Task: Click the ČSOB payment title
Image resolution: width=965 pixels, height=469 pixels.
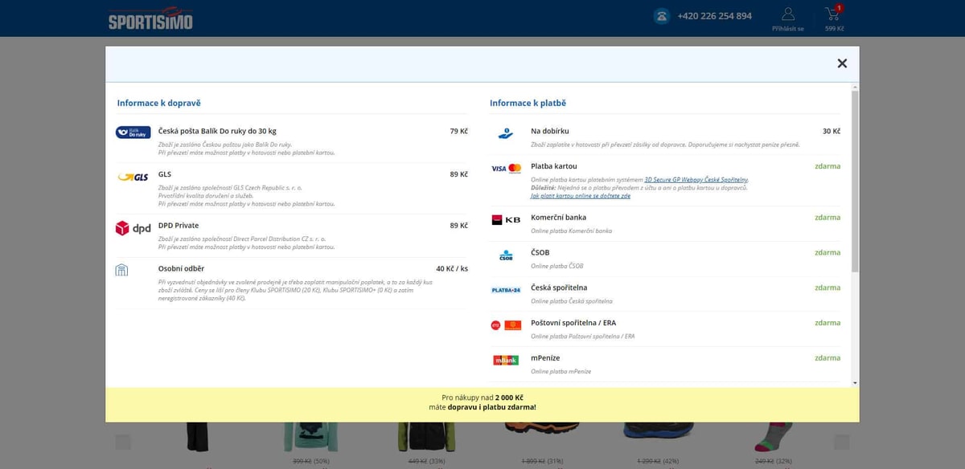Action: 540,252
